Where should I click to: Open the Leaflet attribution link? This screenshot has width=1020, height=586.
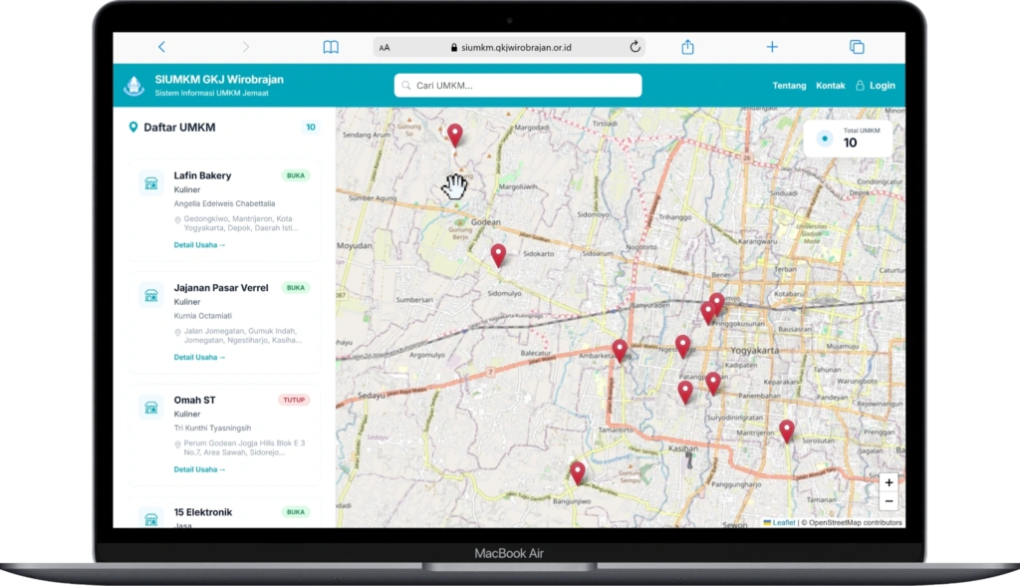point(783,522)
